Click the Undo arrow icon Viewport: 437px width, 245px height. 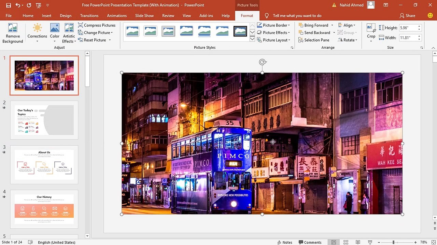[18, 5]
